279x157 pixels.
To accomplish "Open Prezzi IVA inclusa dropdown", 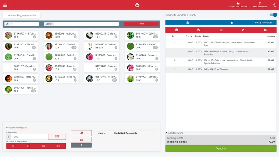I will pyautogui.click(x=265, y=23).
